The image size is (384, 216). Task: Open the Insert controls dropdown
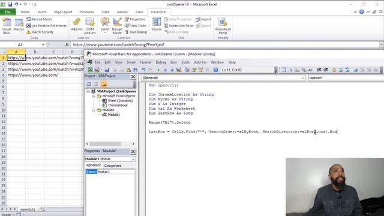click(x=105, y=26)
